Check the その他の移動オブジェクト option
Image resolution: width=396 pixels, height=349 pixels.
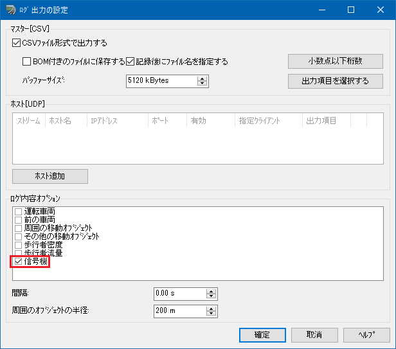[x=18, y=237]
